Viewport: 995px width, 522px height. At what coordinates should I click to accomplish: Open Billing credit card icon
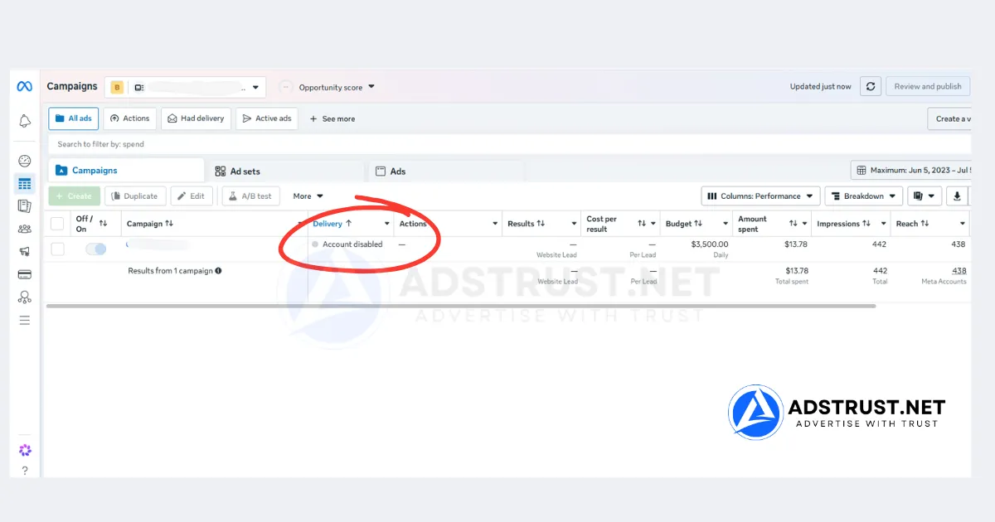tap(25, 274)
